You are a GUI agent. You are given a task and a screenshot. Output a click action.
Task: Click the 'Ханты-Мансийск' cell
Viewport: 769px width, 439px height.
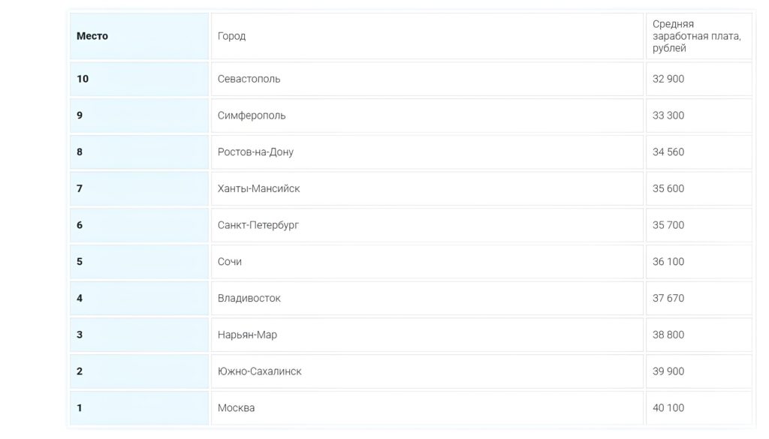pyautogui.click(x=258, y=188)
